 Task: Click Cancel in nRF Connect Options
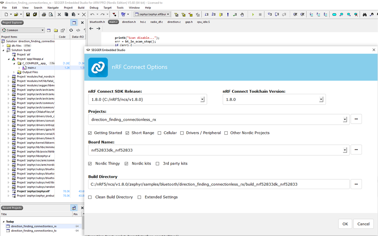point(363,224)
